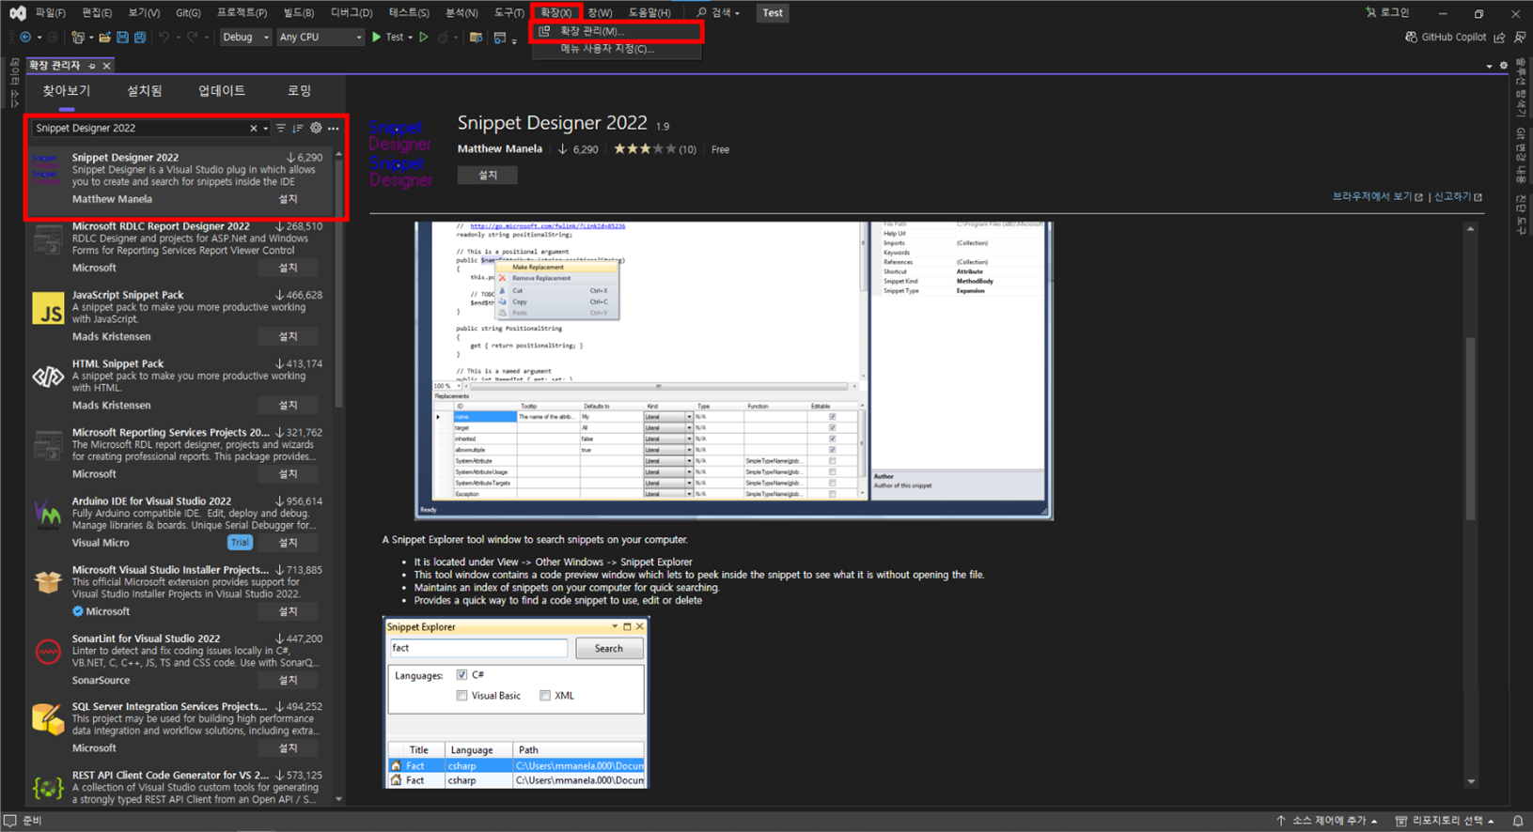
Task: Click the sort icon next to search box
Action: coord(298,129)
